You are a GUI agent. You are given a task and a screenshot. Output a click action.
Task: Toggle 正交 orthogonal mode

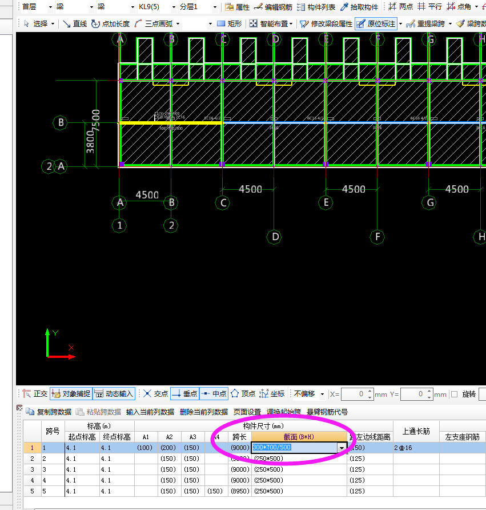35,393
